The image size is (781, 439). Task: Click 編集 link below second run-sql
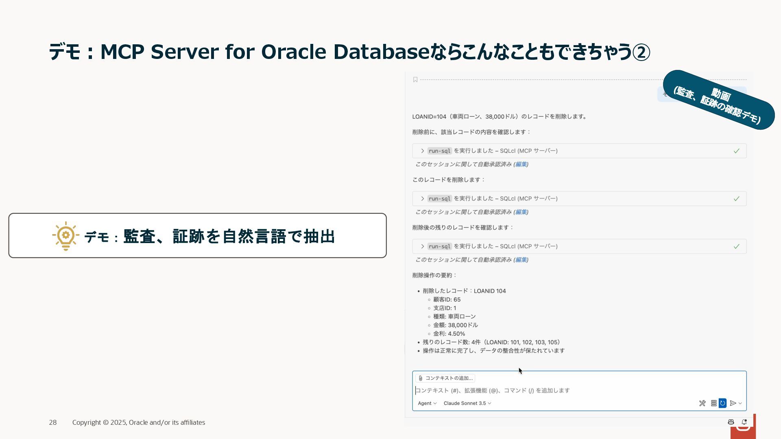pyautogui.click(x=521, y=212)
